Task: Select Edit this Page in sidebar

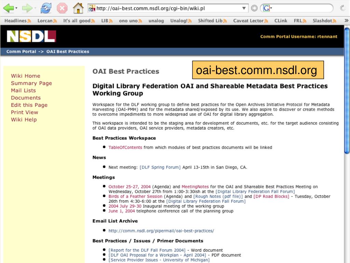Action: (x=29, y=105)
